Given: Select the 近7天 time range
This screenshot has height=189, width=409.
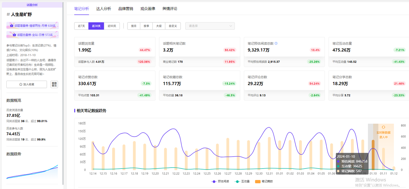Looking at the screenshot, I should pyautogui.click(x=81, y=26).
